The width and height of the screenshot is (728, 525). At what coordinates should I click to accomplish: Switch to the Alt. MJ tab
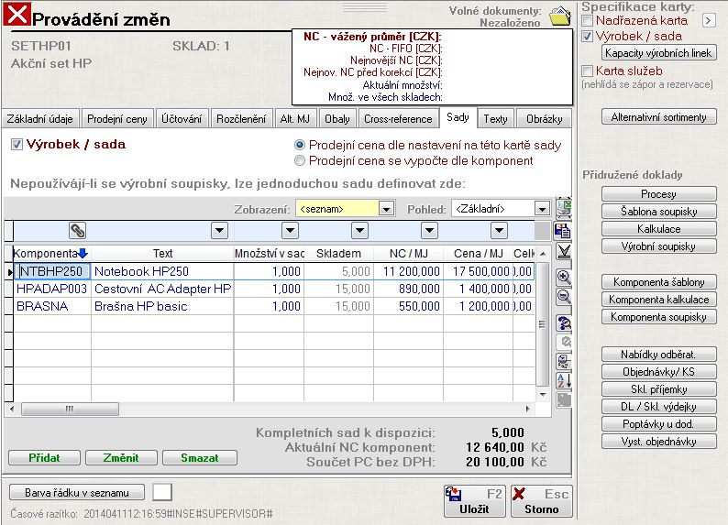[295, 119]
